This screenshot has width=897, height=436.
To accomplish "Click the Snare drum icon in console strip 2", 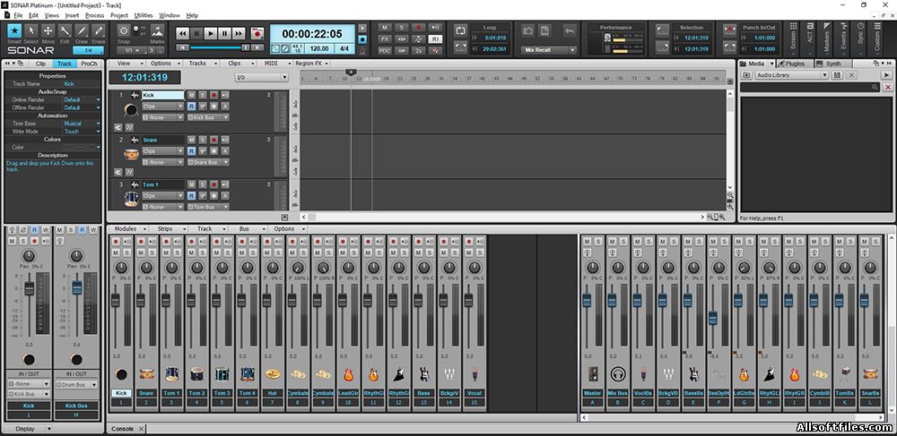I will click(x=146, y=375).
